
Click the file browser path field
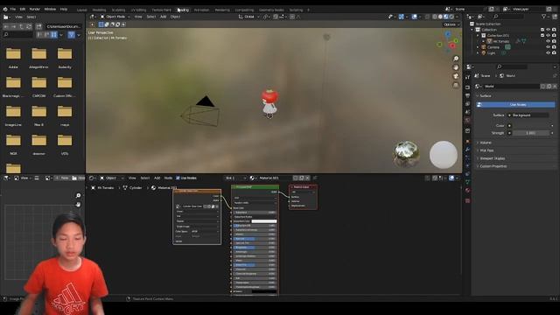pos(63,26)
